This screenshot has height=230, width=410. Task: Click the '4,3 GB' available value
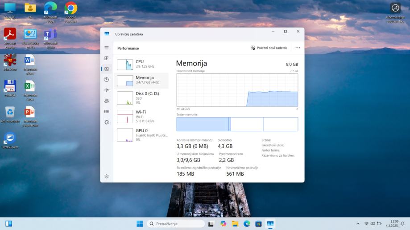[225, 146]
